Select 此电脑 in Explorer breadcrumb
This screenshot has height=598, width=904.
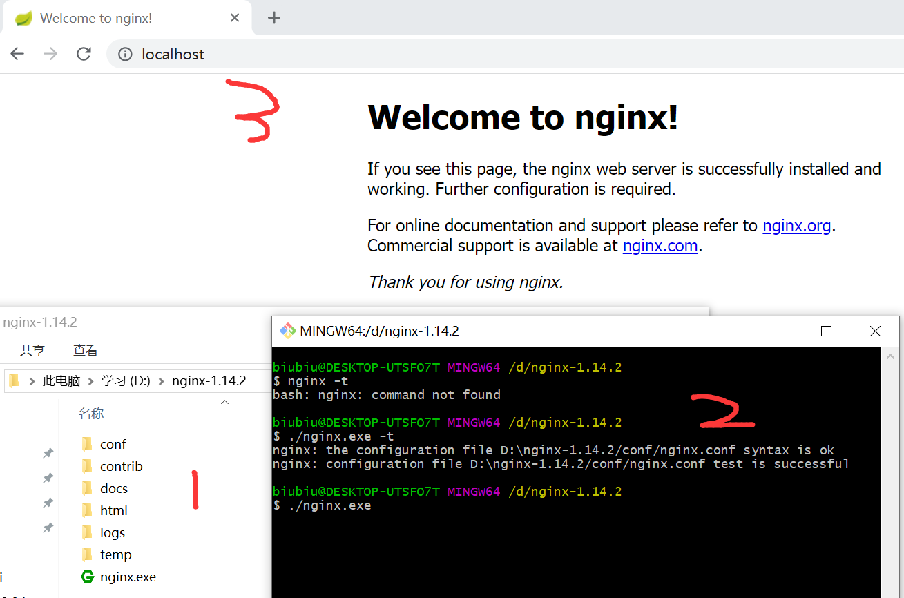coord(61,381)
